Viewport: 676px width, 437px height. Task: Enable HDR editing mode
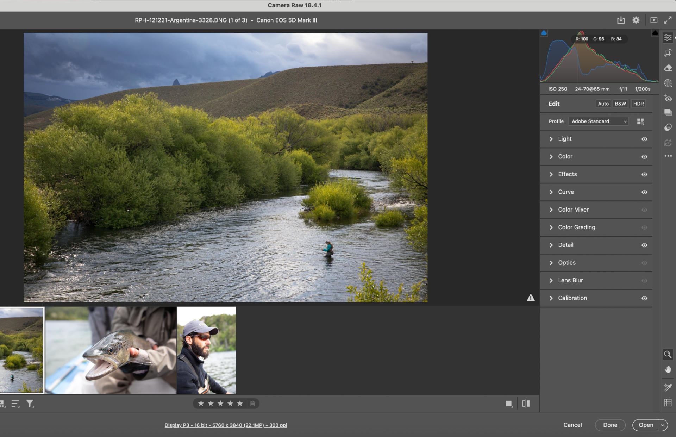point(638,104)
